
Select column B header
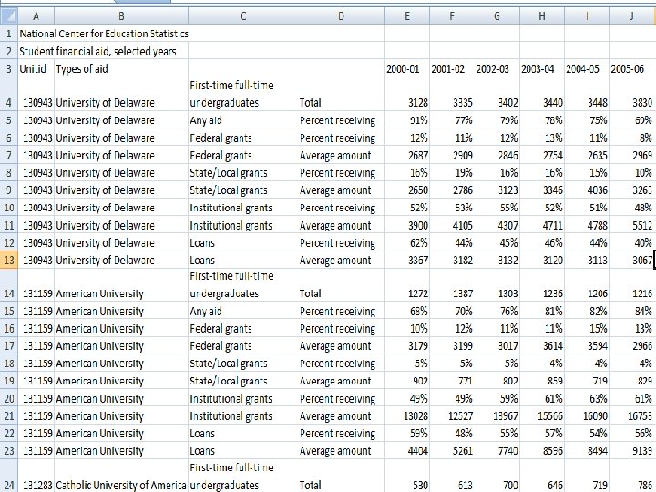(121, 16)
